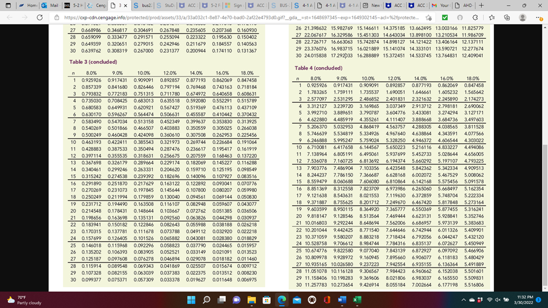The image size is (548, 308).
Task: Open Task View from the taskbar
Action: click(221, 300)
